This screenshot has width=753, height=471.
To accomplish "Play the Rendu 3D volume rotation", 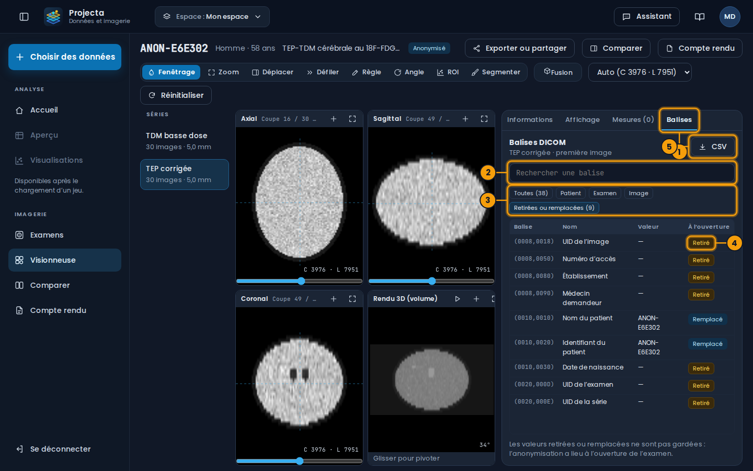I will coord(458,299).
